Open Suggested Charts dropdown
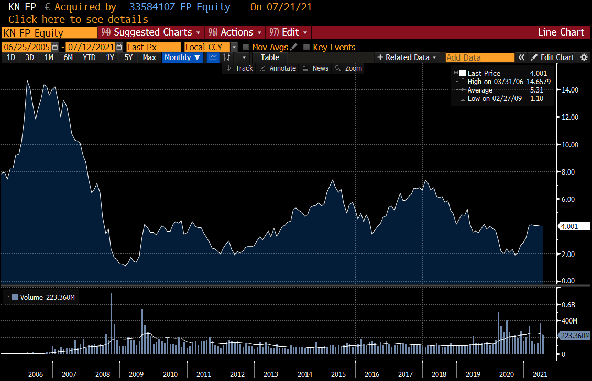Screen dimensions: 592x381 (x=151, y=32)
